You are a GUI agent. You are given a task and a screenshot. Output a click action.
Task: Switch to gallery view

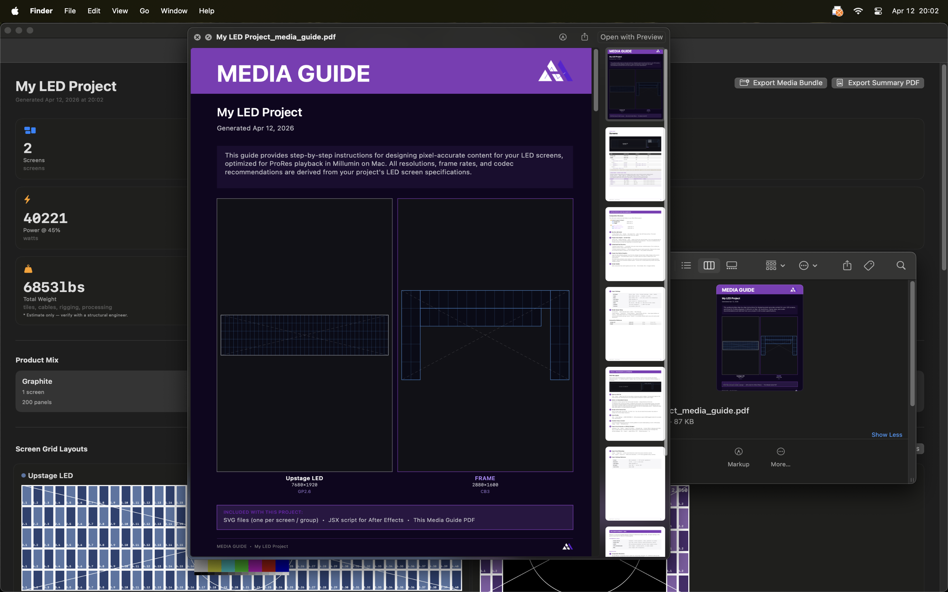pyautogui.click(x=731, y=265)
